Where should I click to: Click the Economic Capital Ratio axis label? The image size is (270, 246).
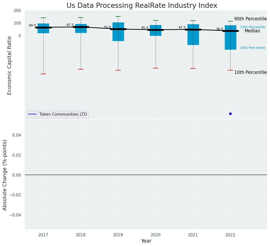click(10, 65)
